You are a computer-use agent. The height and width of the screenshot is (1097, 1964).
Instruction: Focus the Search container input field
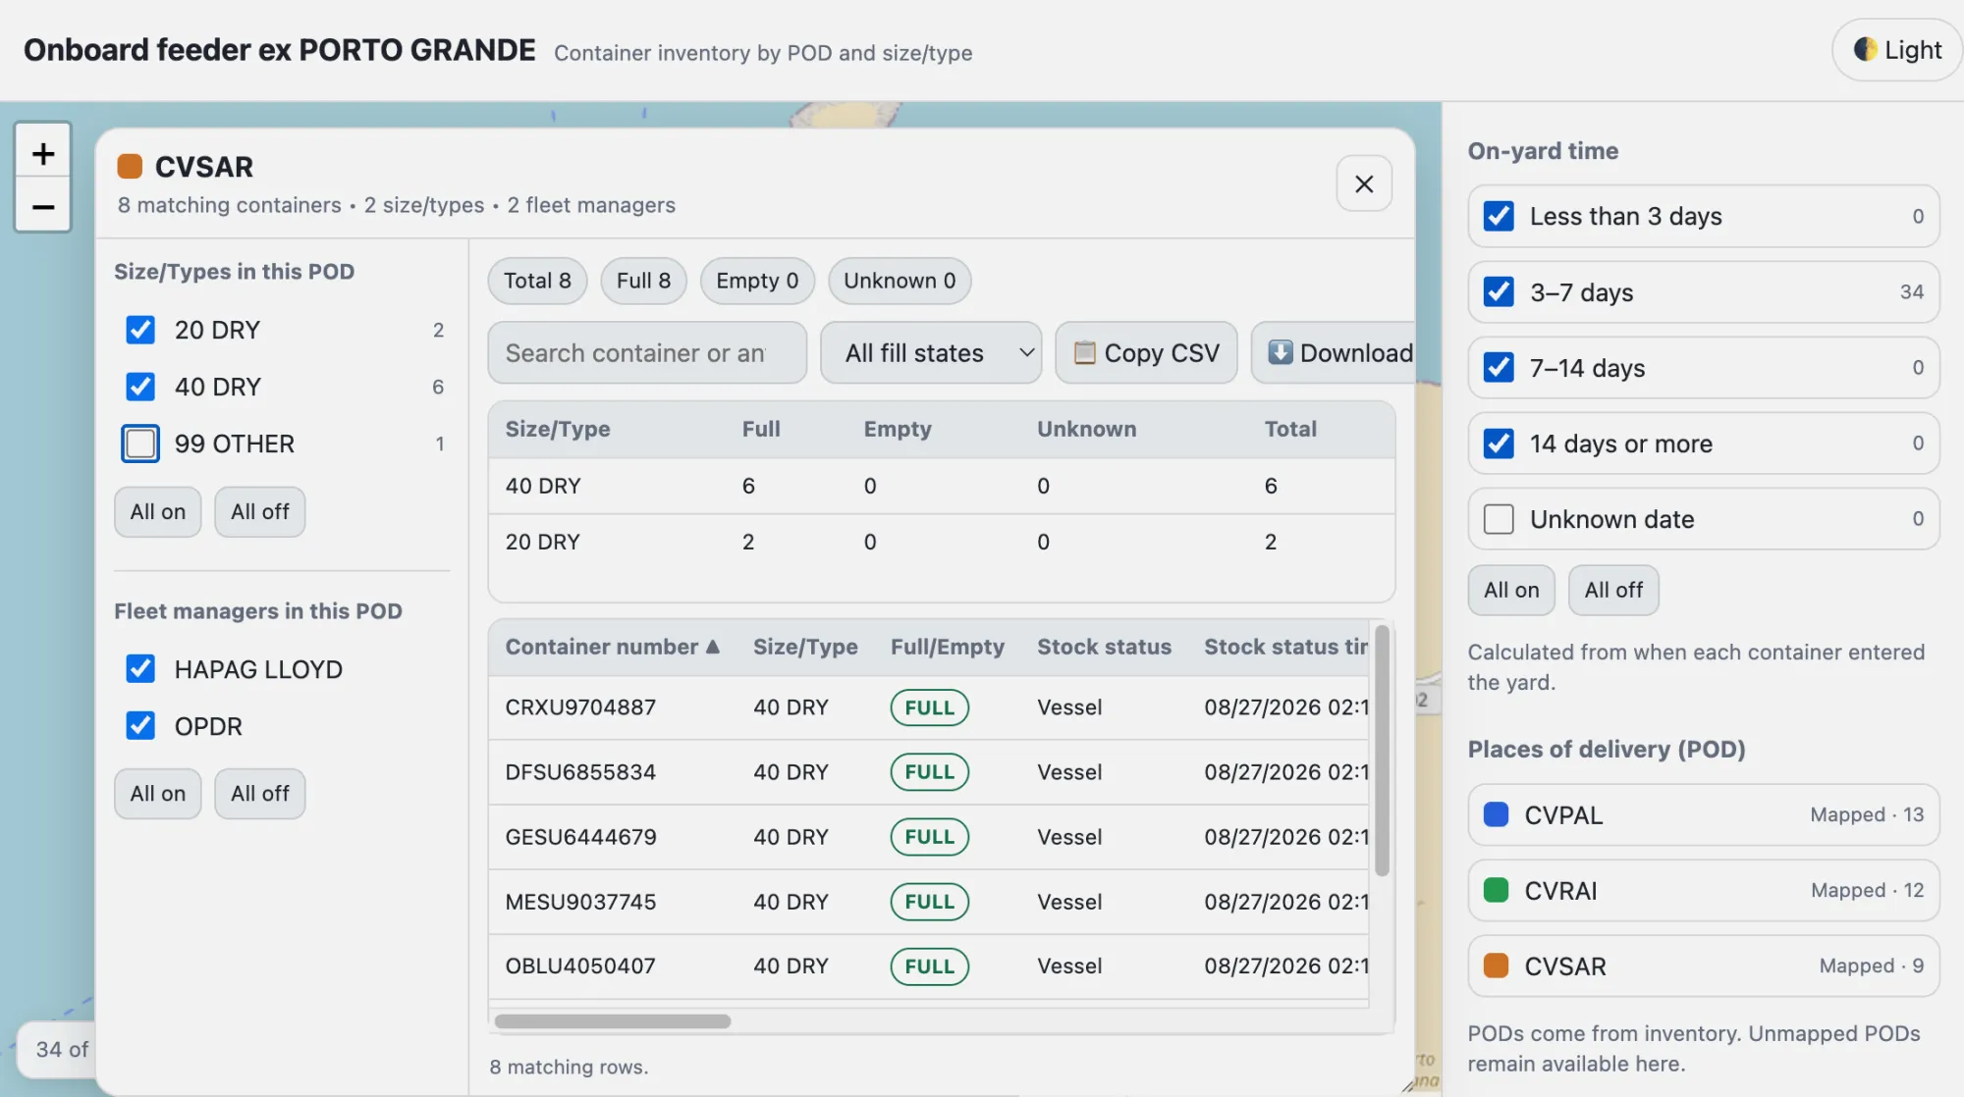click(x=647, y=352)
